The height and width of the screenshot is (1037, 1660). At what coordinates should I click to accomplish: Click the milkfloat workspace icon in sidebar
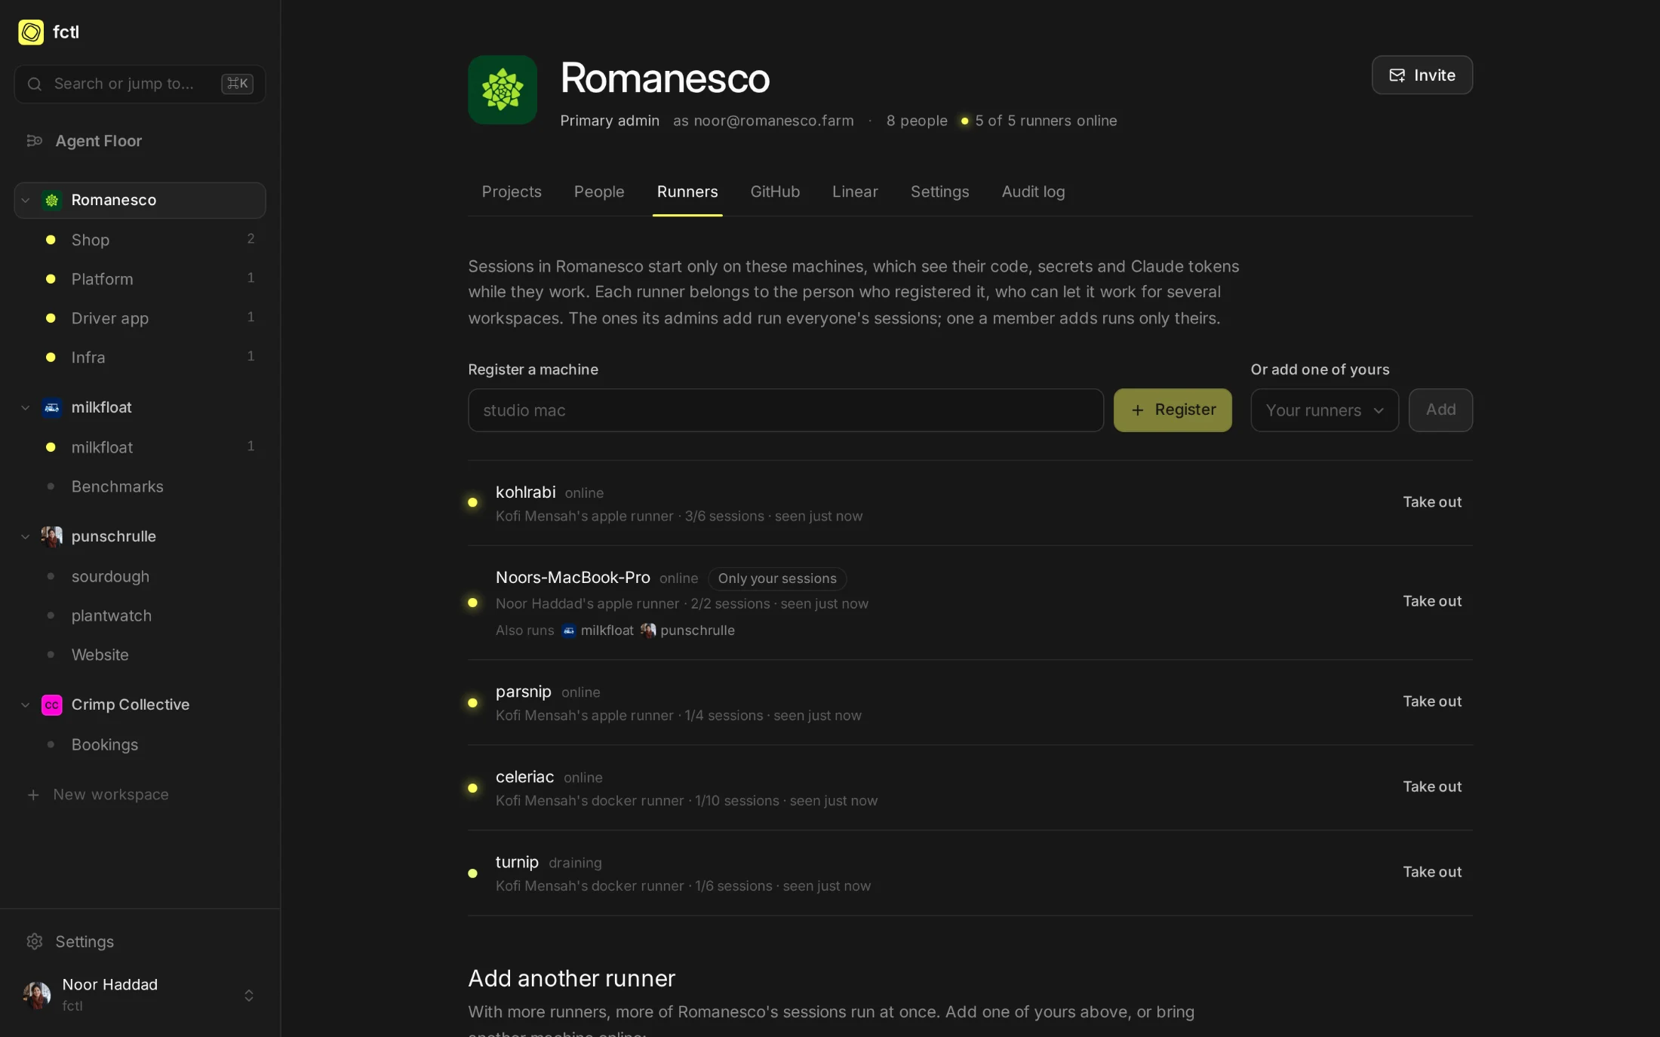point(52,408)
